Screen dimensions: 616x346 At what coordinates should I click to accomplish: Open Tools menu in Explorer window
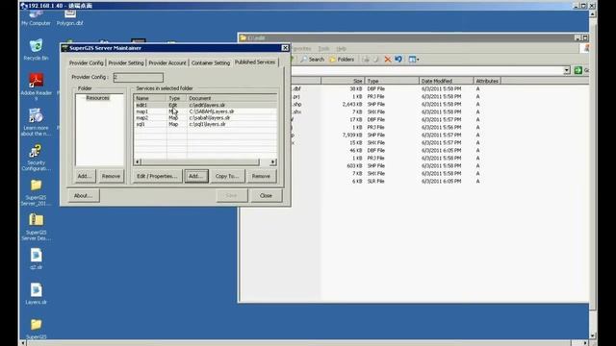(x=323, y=49)
